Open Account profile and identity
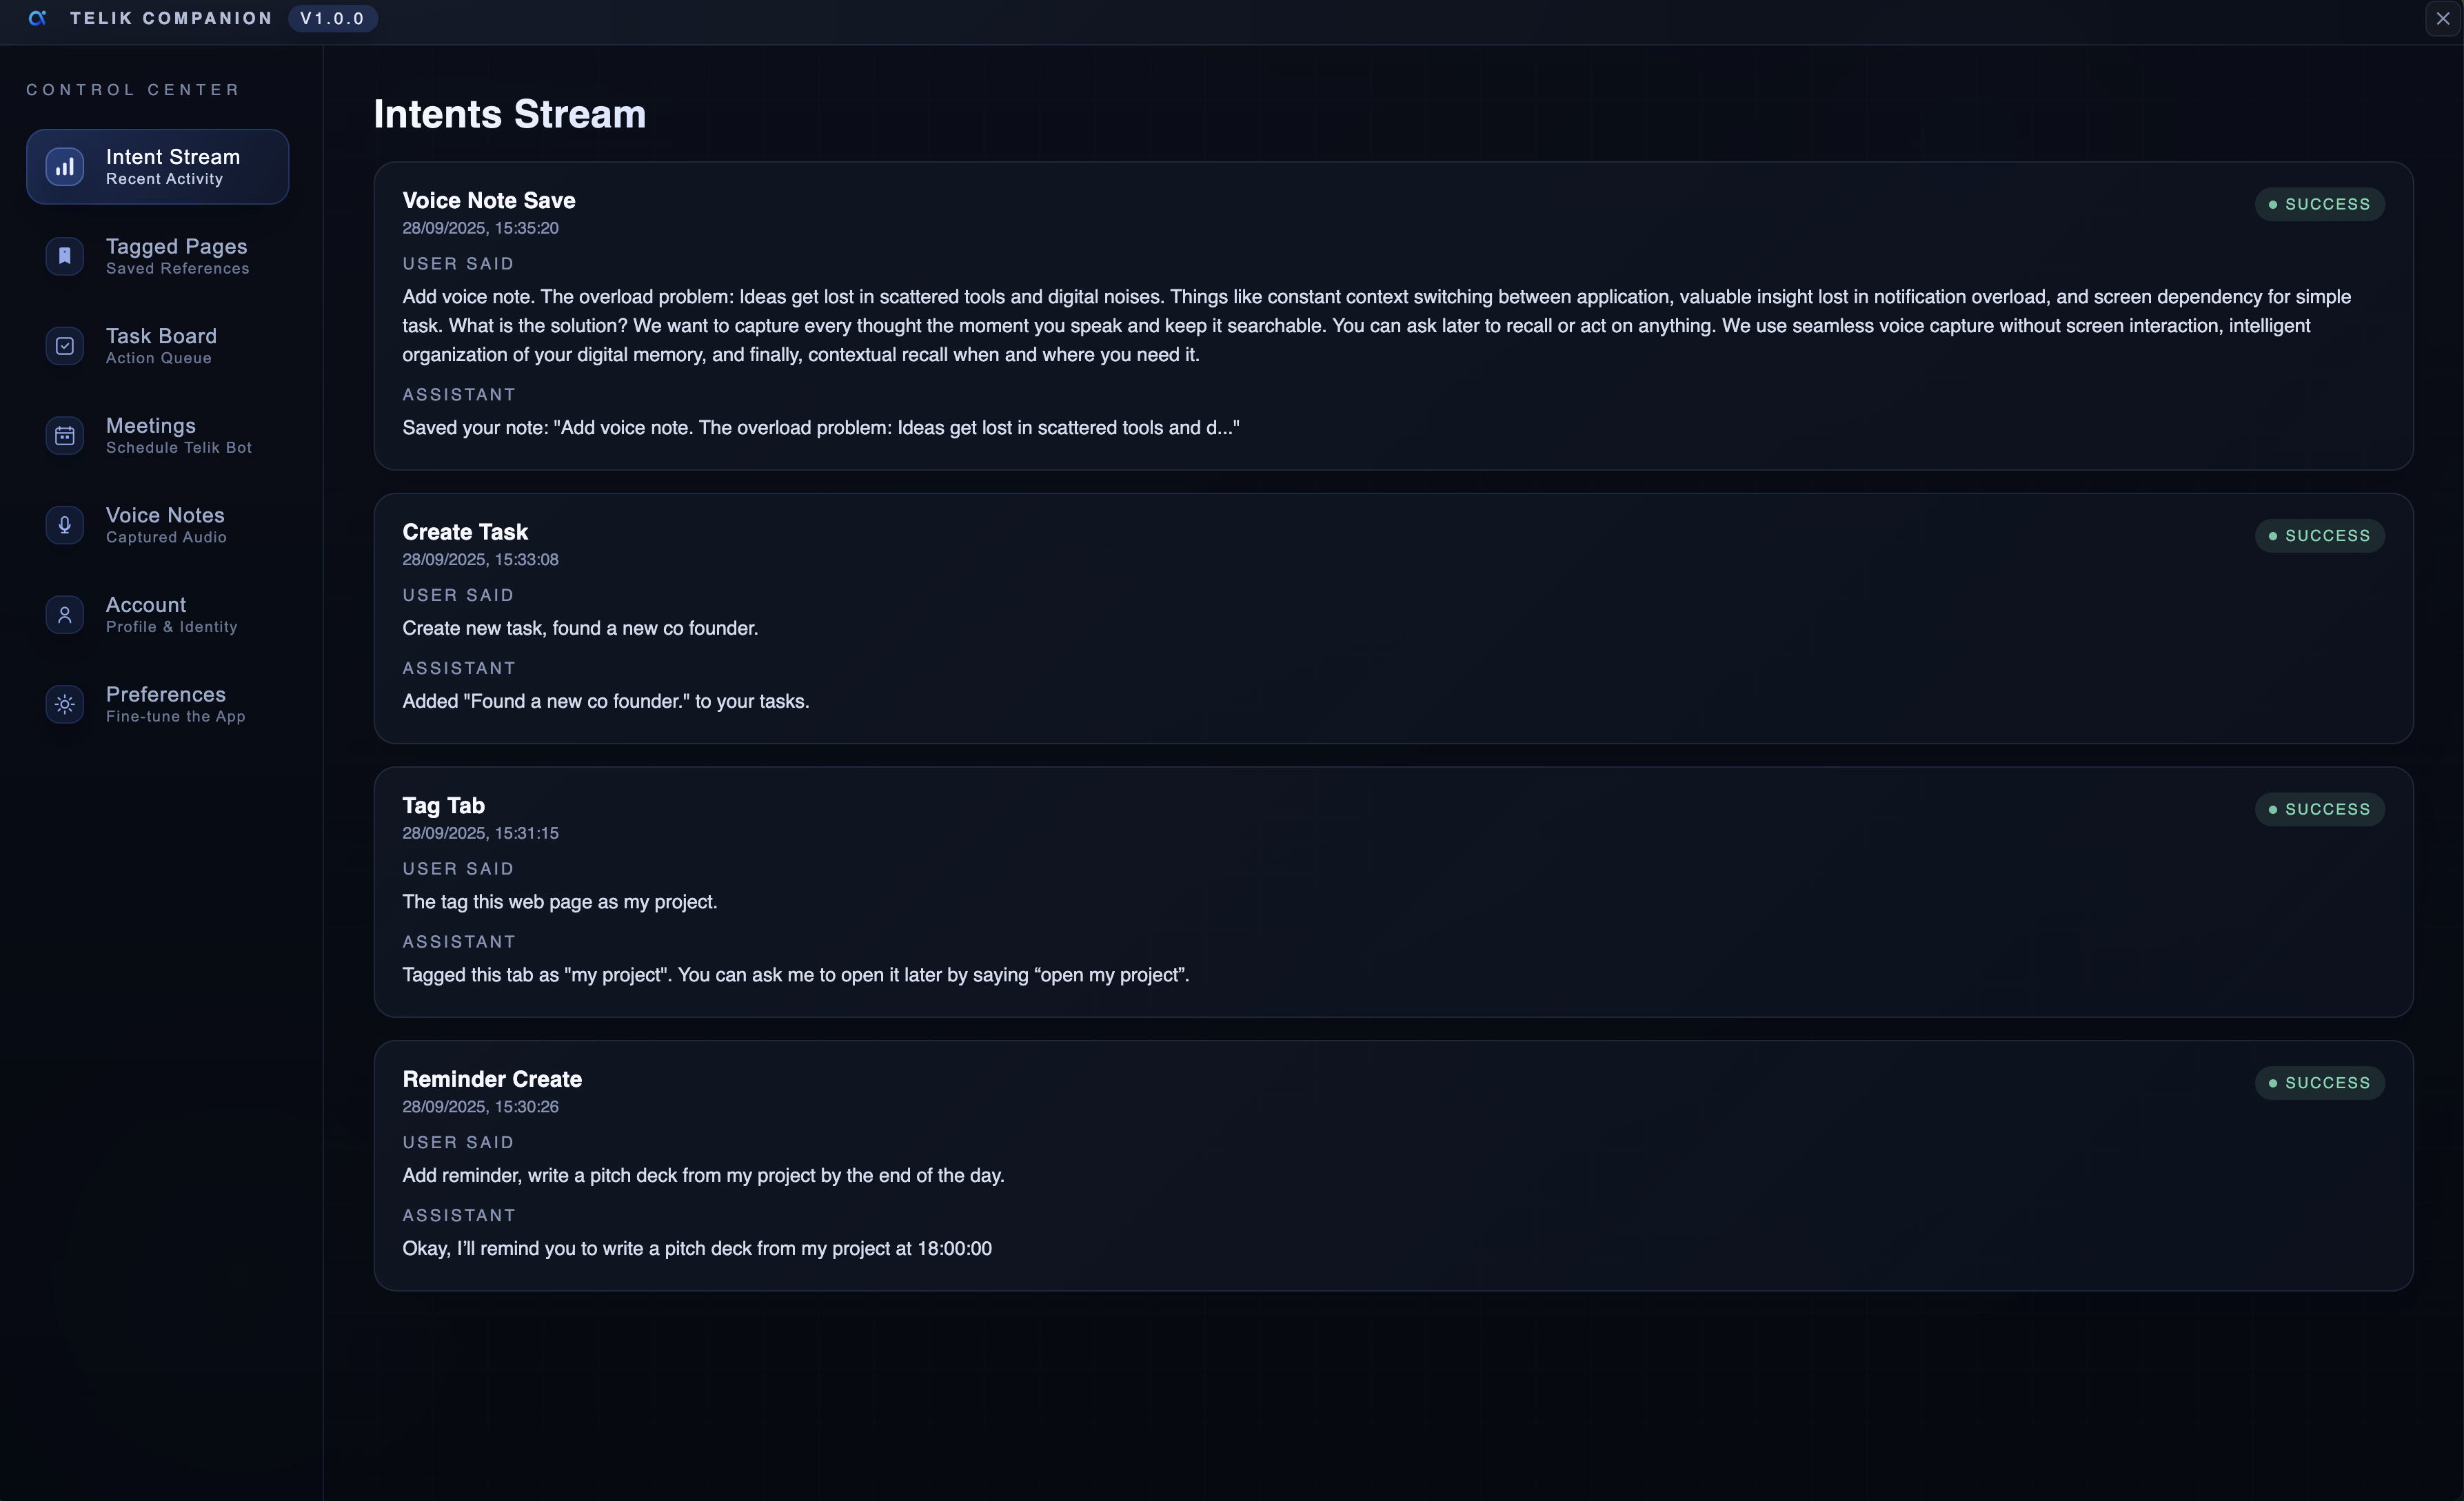 (x=171, y=615)
